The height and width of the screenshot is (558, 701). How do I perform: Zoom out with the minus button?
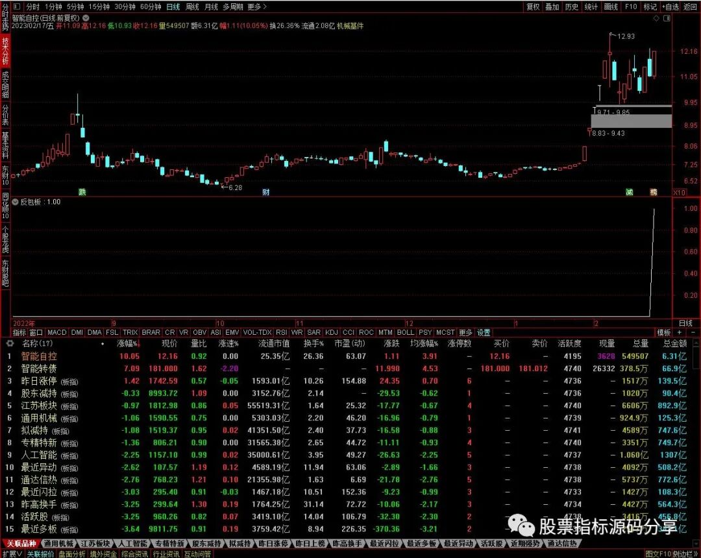coord(693,332)
